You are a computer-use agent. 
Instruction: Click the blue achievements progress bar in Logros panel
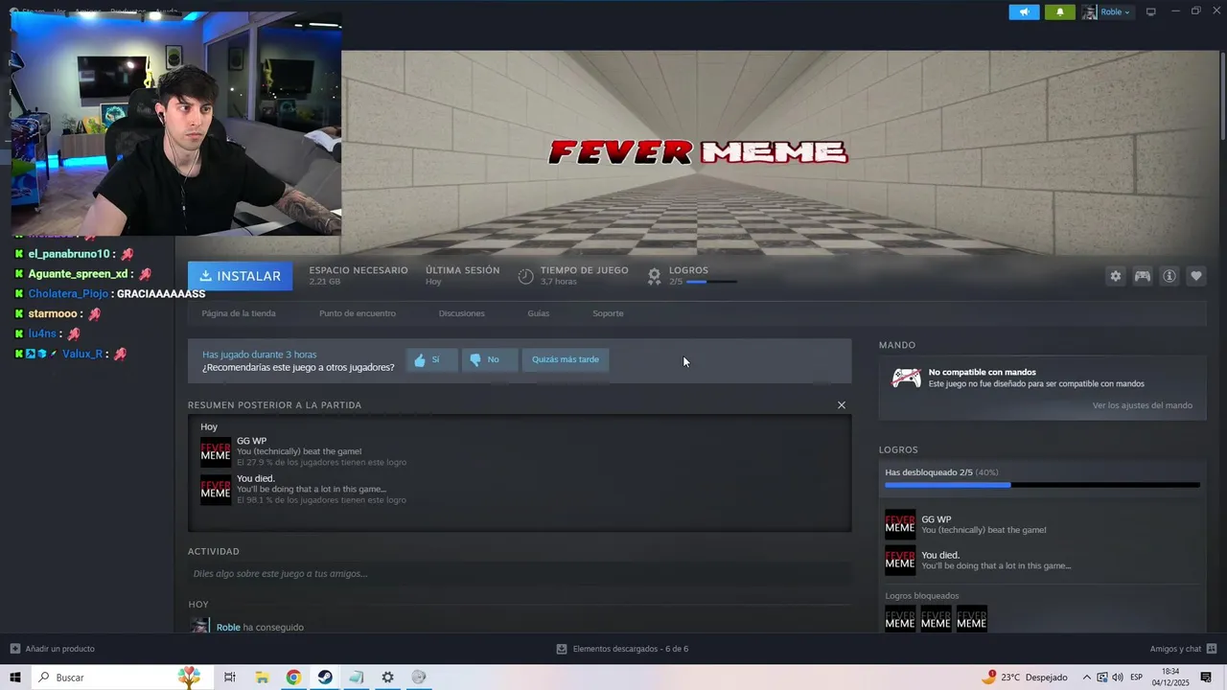point(1042,485)
